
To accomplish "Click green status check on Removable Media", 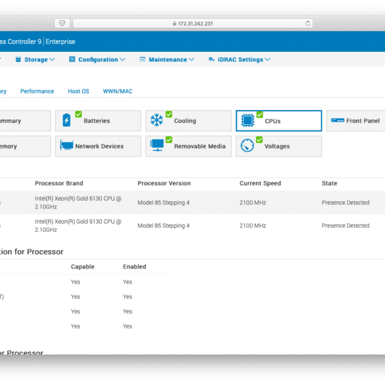I will (168, 140).
